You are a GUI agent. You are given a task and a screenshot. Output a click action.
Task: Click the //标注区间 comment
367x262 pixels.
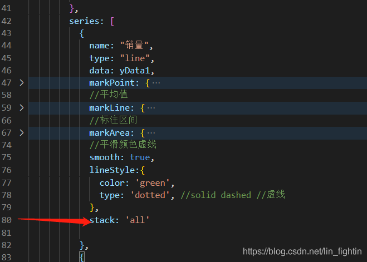pyautogui.click(x=113, y=120)
